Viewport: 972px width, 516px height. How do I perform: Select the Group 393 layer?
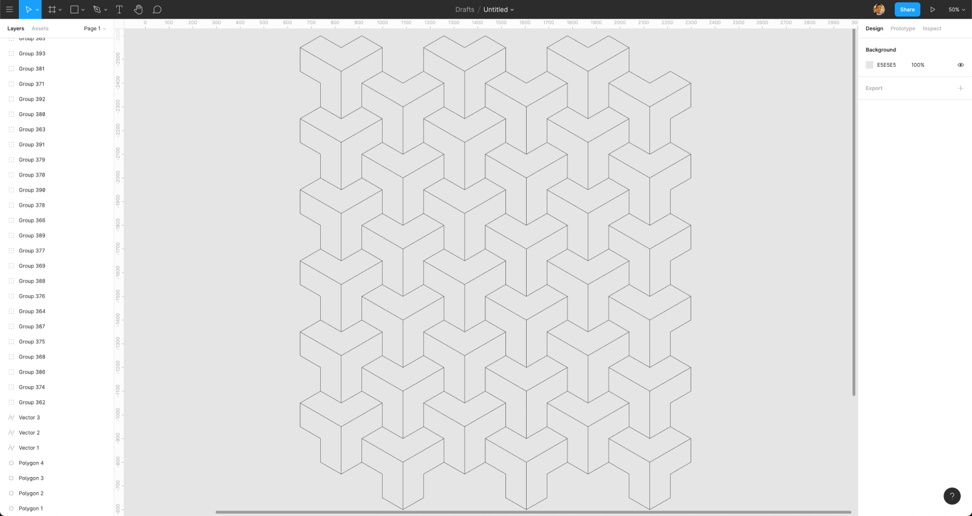[x=57, y=53]
